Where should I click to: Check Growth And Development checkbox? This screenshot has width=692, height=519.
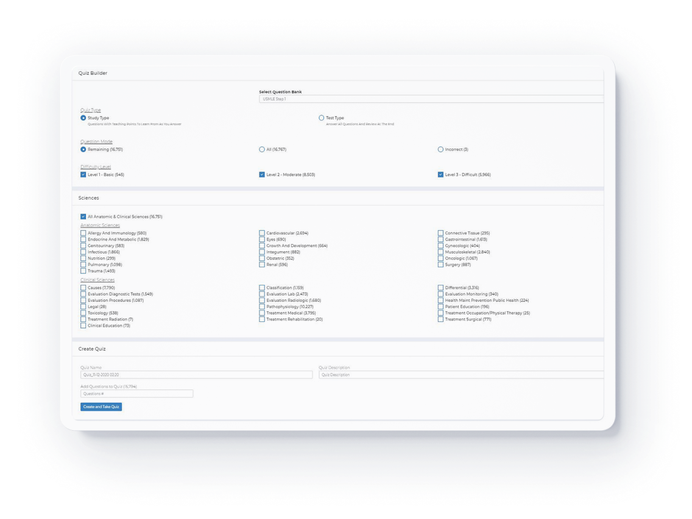point(262,246)
